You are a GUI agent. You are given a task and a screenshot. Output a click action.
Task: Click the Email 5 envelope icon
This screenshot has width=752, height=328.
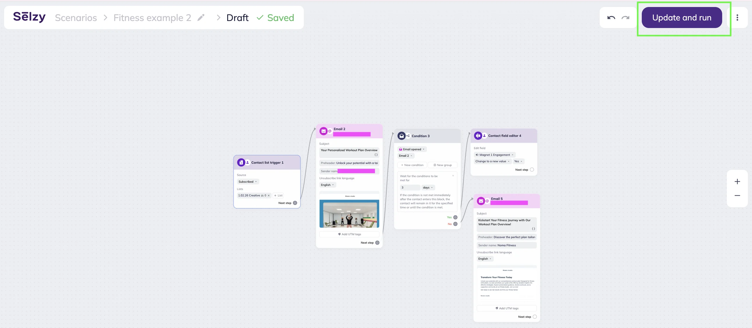(x=481, y=201)
